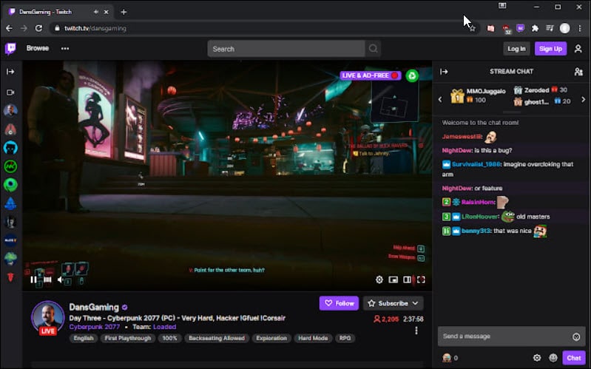The height and width of the screenshot is (369, 591).
Task: Open the chat community users icon
Action: (x=578, y=72)
